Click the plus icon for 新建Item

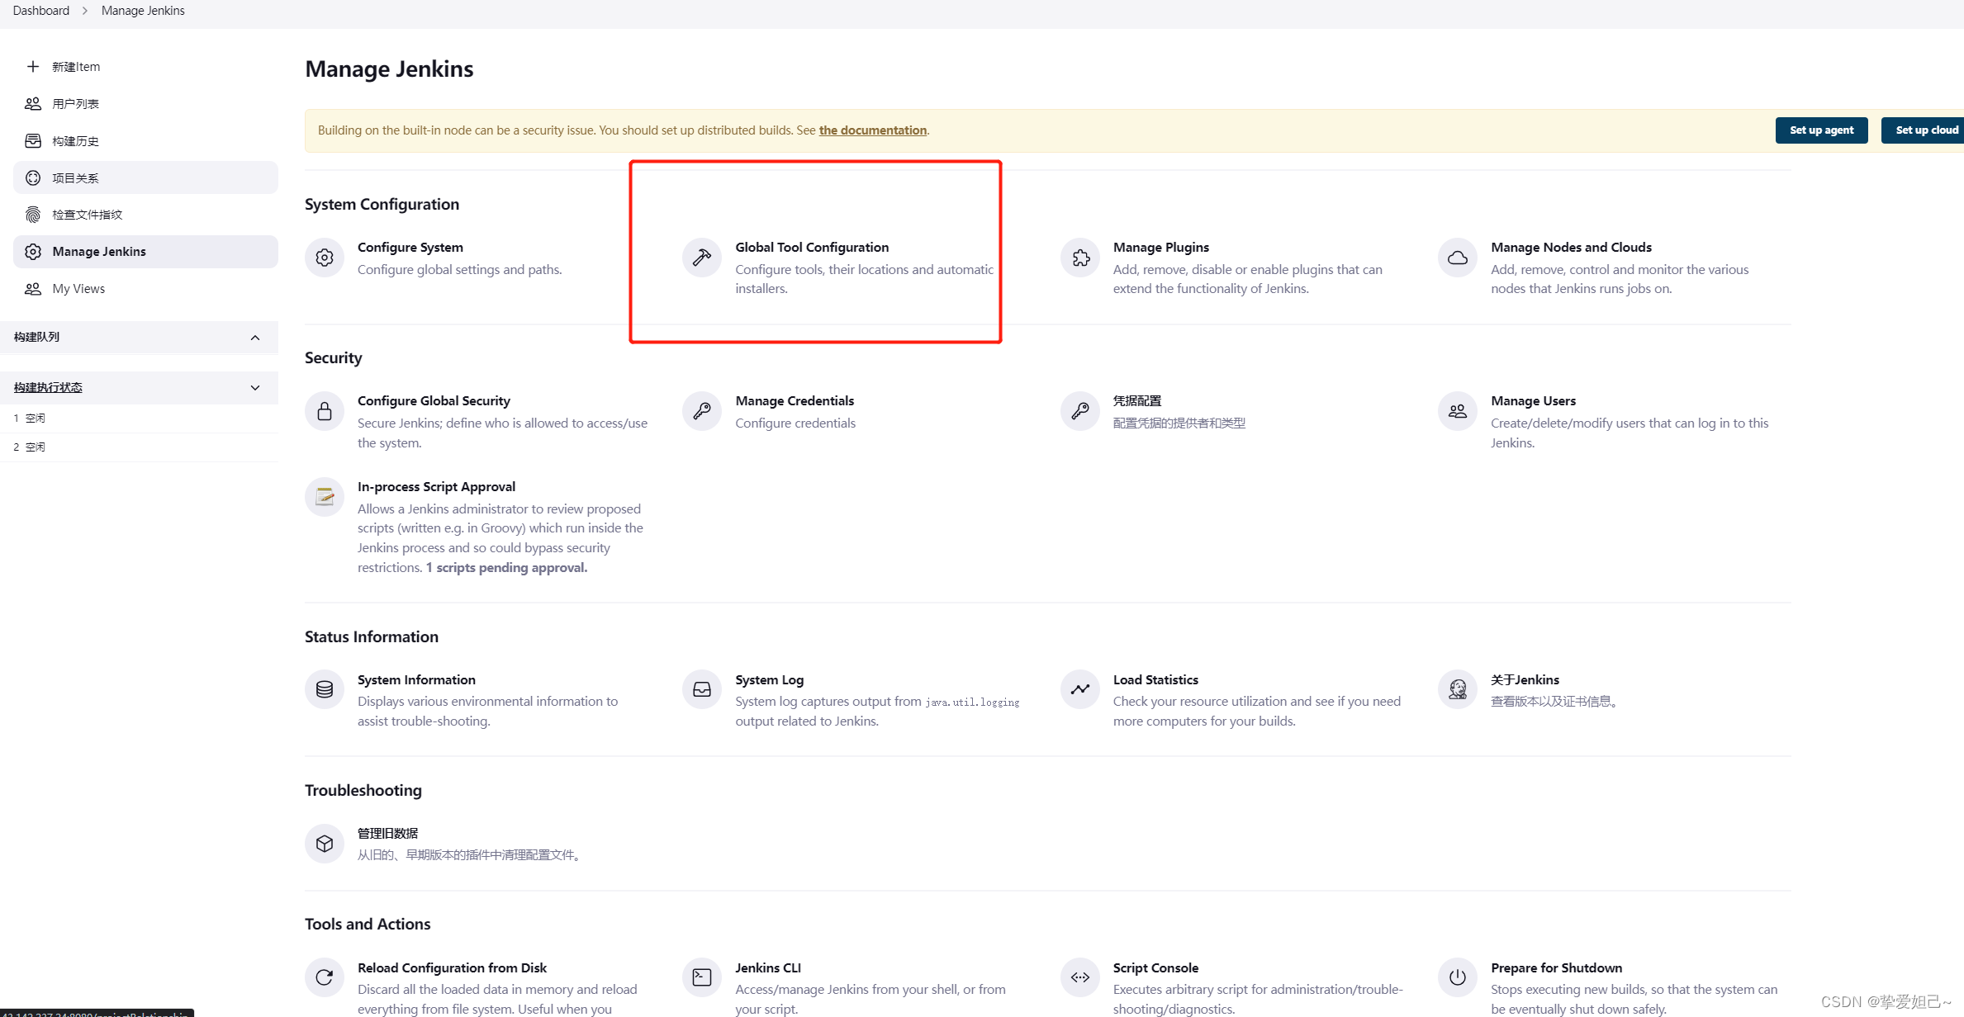tap(33, 66)
